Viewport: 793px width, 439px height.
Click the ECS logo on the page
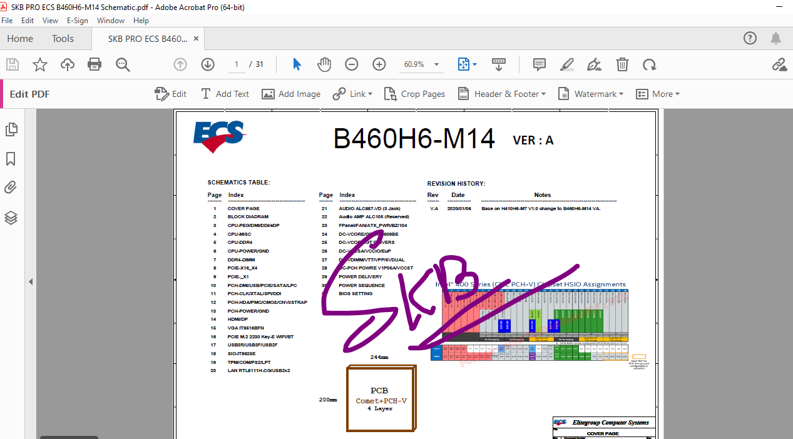(x=218, y=136)
